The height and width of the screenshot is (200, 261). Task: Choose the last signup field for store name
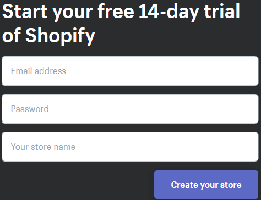[x=130, y=147]
